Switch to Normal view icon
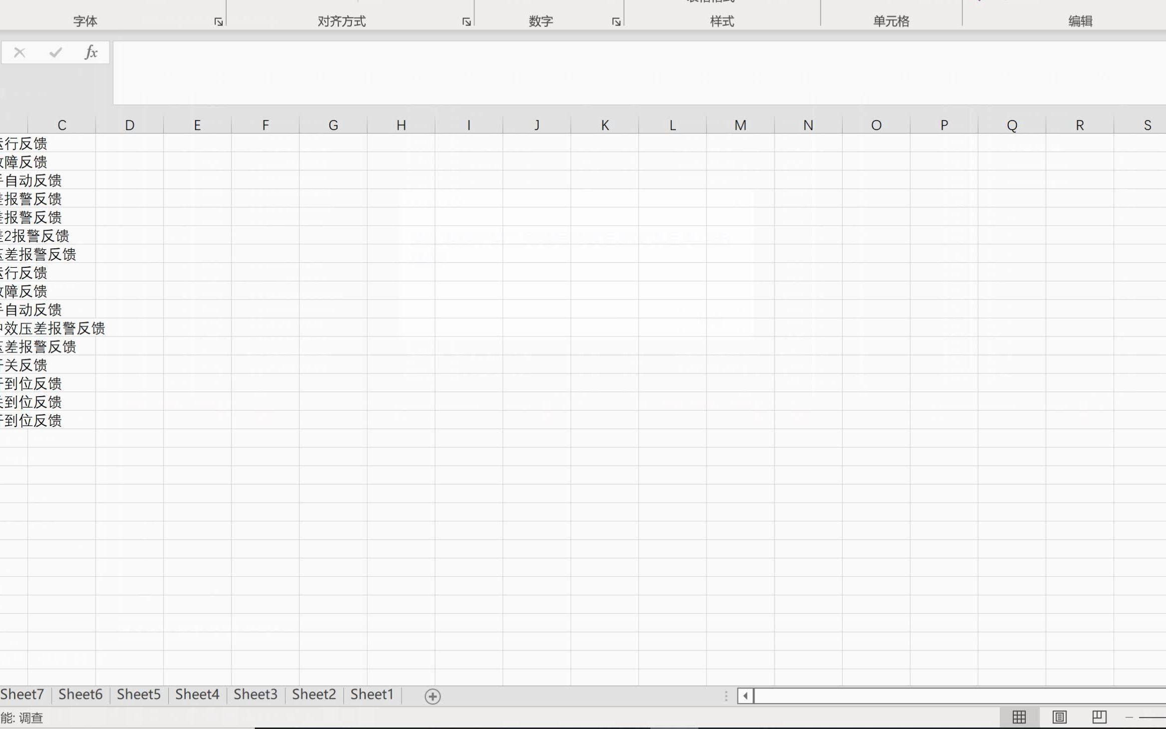The width and height of the screenshot is (1166, 729). [x=1019, y=717]
